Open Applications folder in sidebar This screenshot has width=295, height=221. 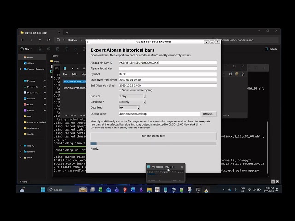pyautogui.click(x=32, y=128)
